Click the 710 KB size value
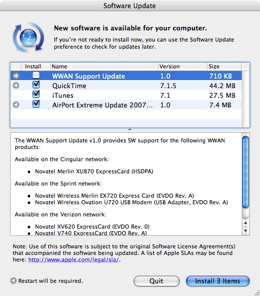The image size is (260, 296). (x=220, y=76)
